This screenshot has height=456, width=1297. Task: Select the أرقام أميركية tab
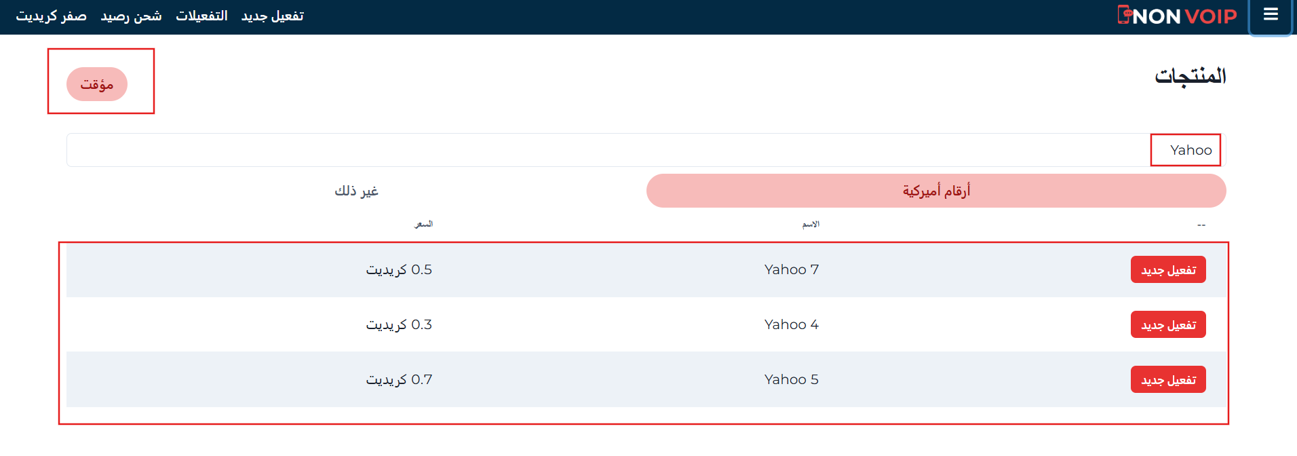pyautogui.click(x=935, y=191)
